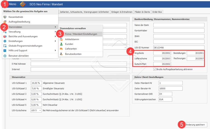The image size is (210, 129).
Task: Click the Internet input field
Action: point(79,69)
